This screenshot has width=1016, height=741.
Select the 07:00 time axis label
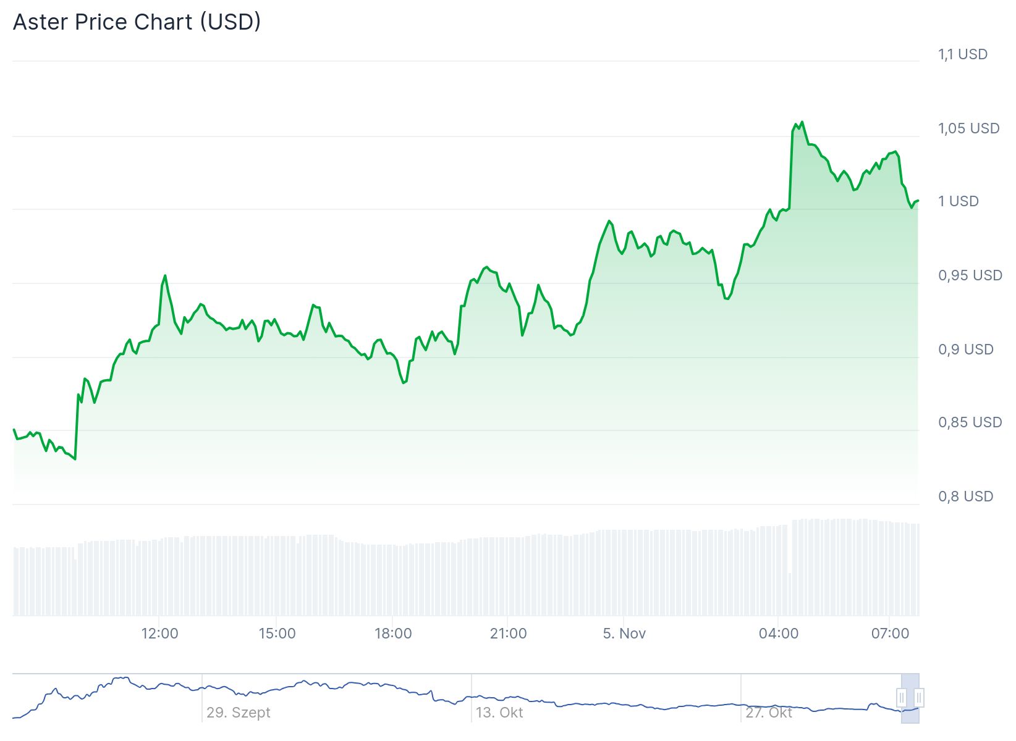[x=890, y=634]
